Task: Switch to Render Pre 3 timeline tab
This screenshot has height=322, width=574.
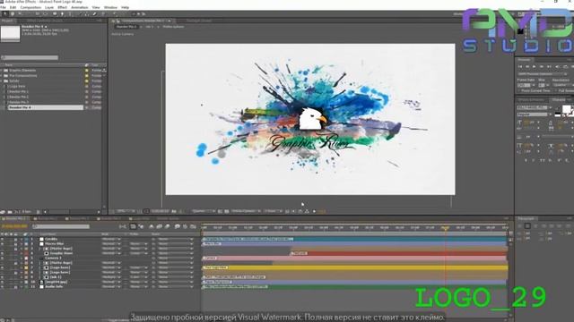Action: click(110, 218)
